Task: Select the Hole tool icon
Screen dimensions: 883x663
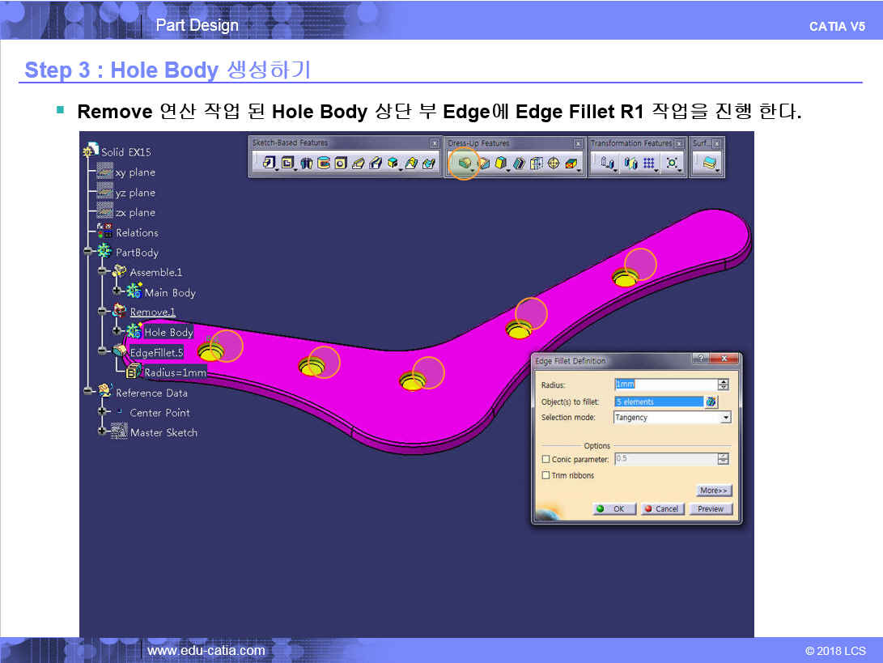Action: coord(341,163)
